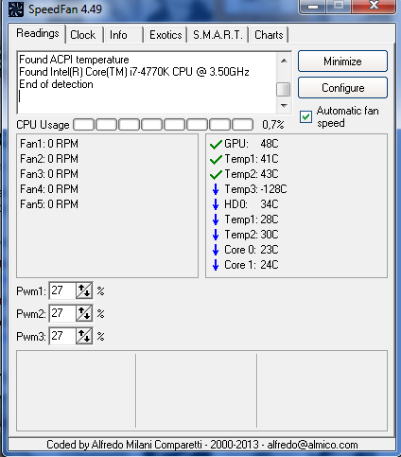Image resolution: width=401 pixels, height=457 pixels.
Task: Click the blue down arrow beside Temp1: 28C
Action: (216, 220)
